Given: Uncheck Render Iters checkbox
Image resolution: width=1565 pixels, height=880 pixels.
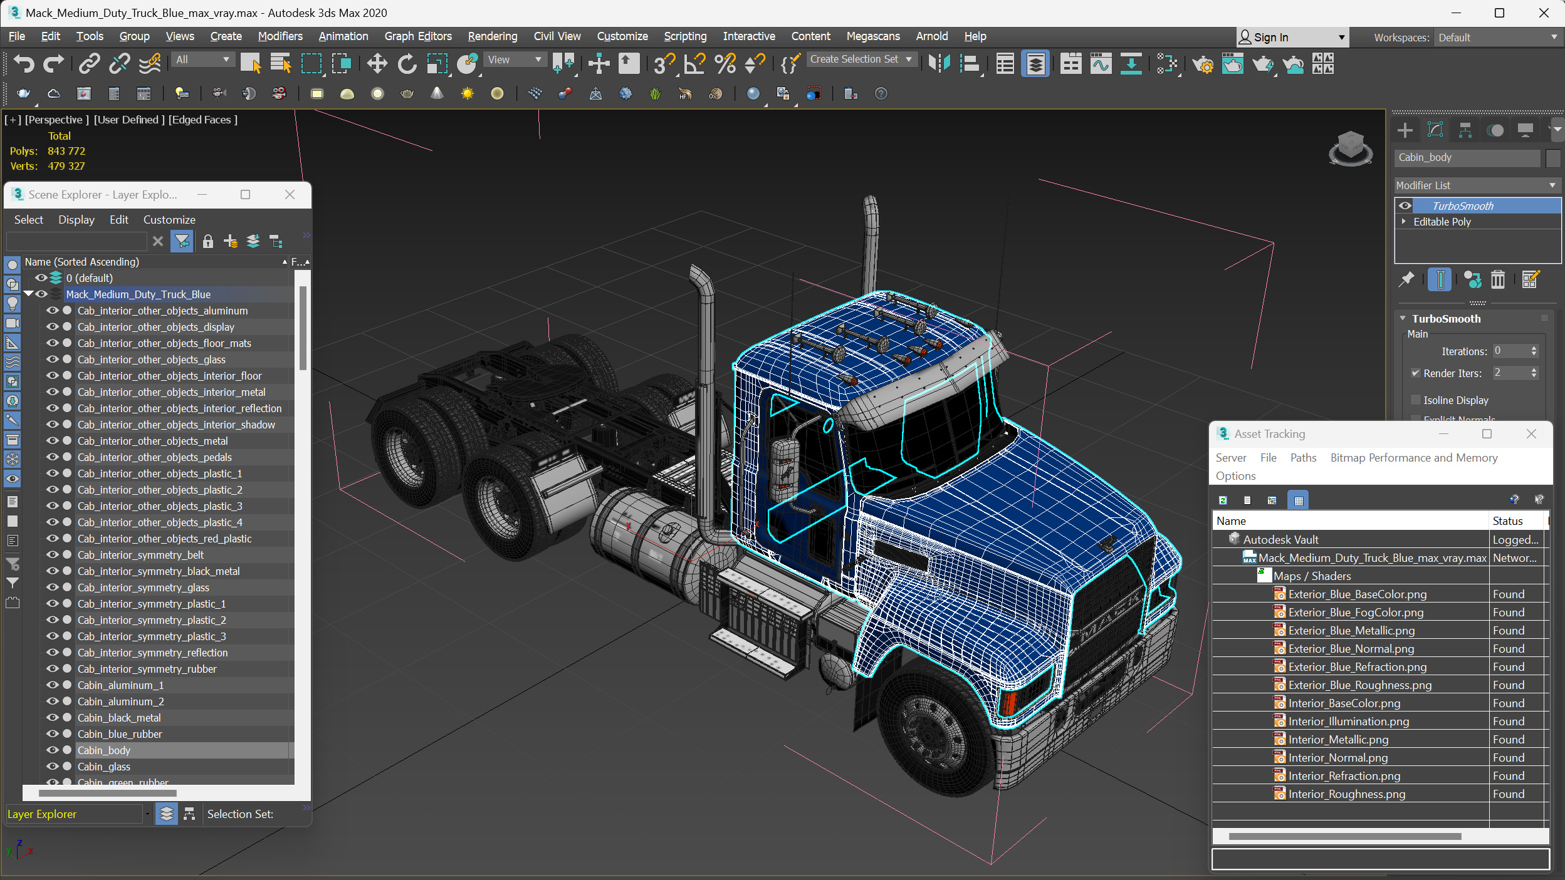Looking at the screenshot, I should (1416, 373).
